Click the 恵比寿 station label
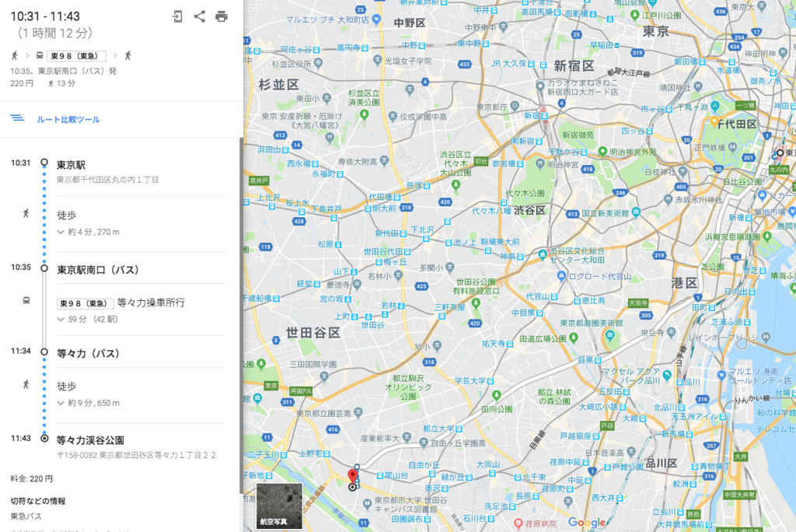 [x=594, y=301]
